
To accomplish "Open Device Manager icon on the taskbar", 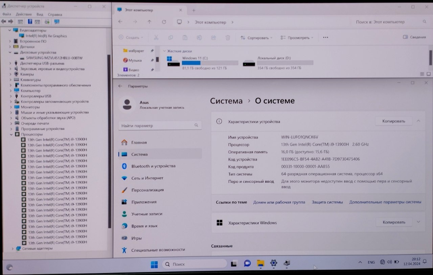I will (x=287, y=263).
